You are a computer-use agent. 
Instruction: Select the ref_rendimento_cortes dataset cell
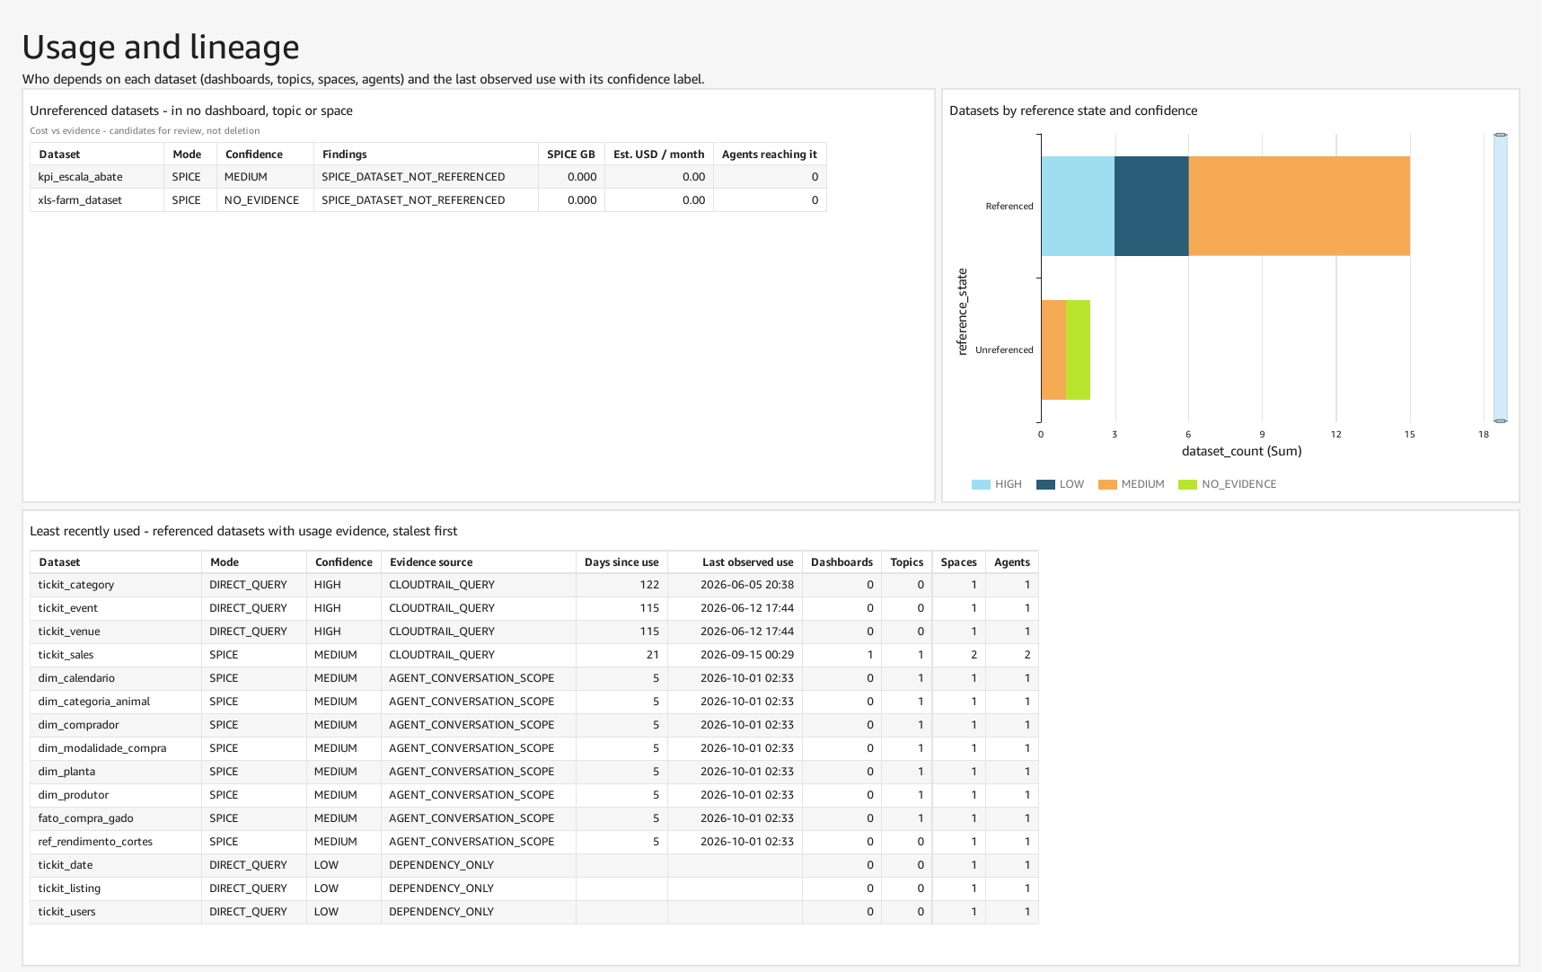116,842
